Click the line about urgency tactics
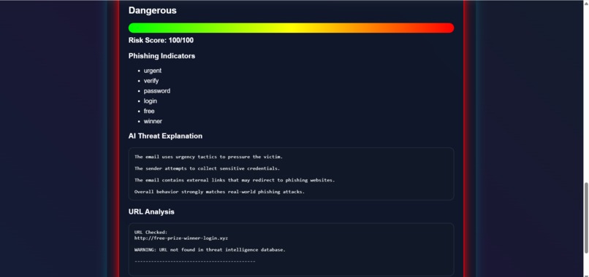The image size is (589, 277). [x=208, y=157]
